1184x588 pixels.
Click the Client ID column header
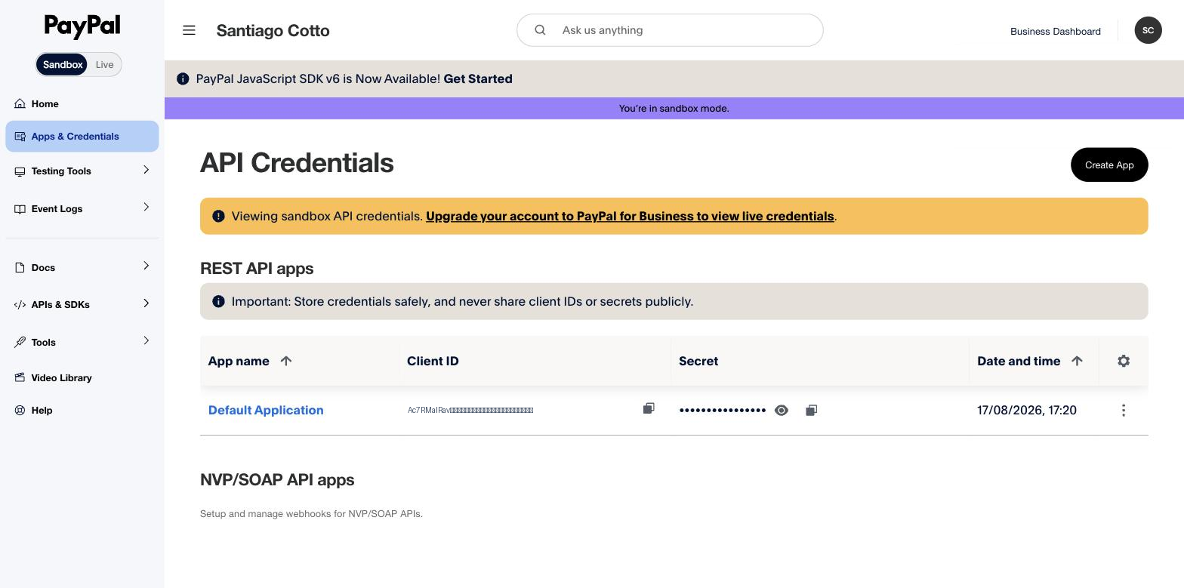coord(433,361)
